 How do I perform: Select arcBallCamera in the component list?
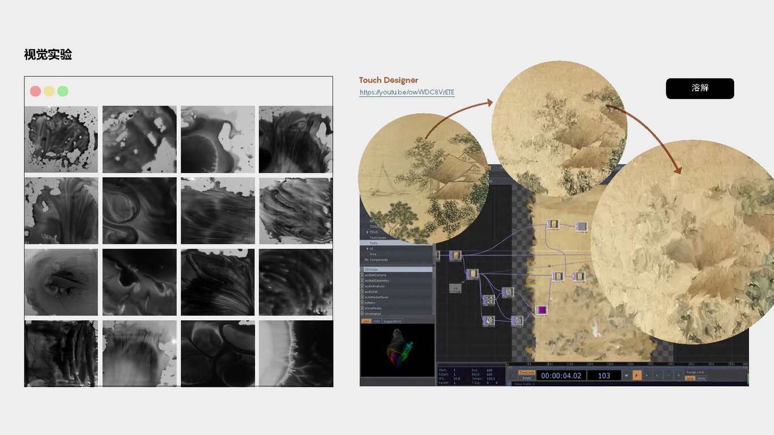tap(375, 275)
